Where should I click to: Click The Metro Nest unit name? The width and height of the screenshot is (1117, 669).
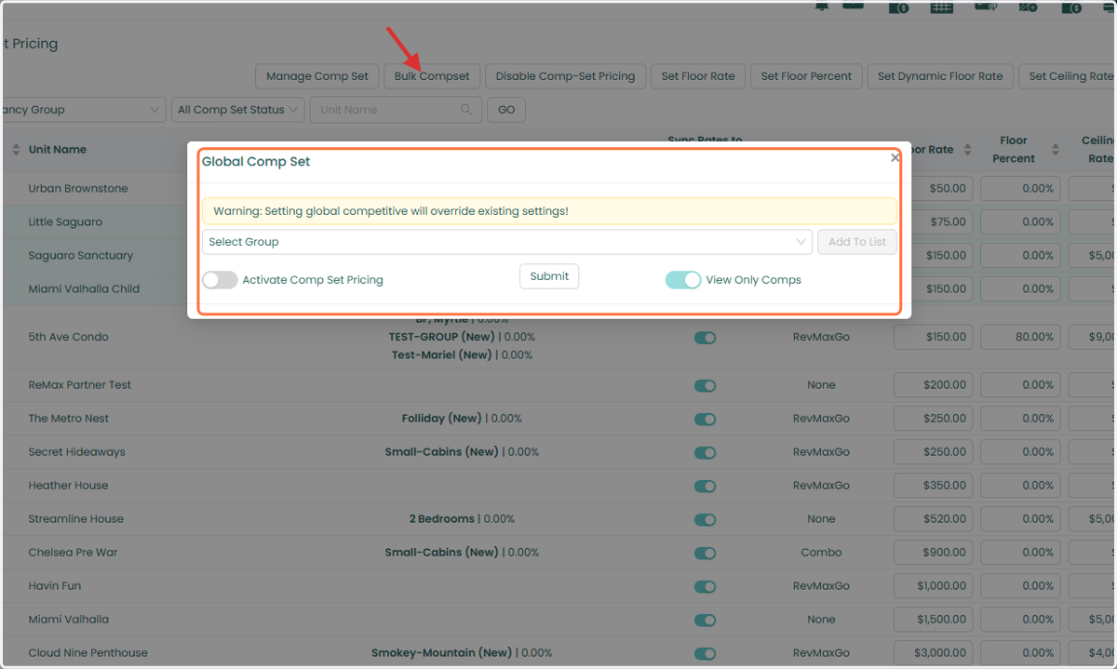[x=69, y=419]
